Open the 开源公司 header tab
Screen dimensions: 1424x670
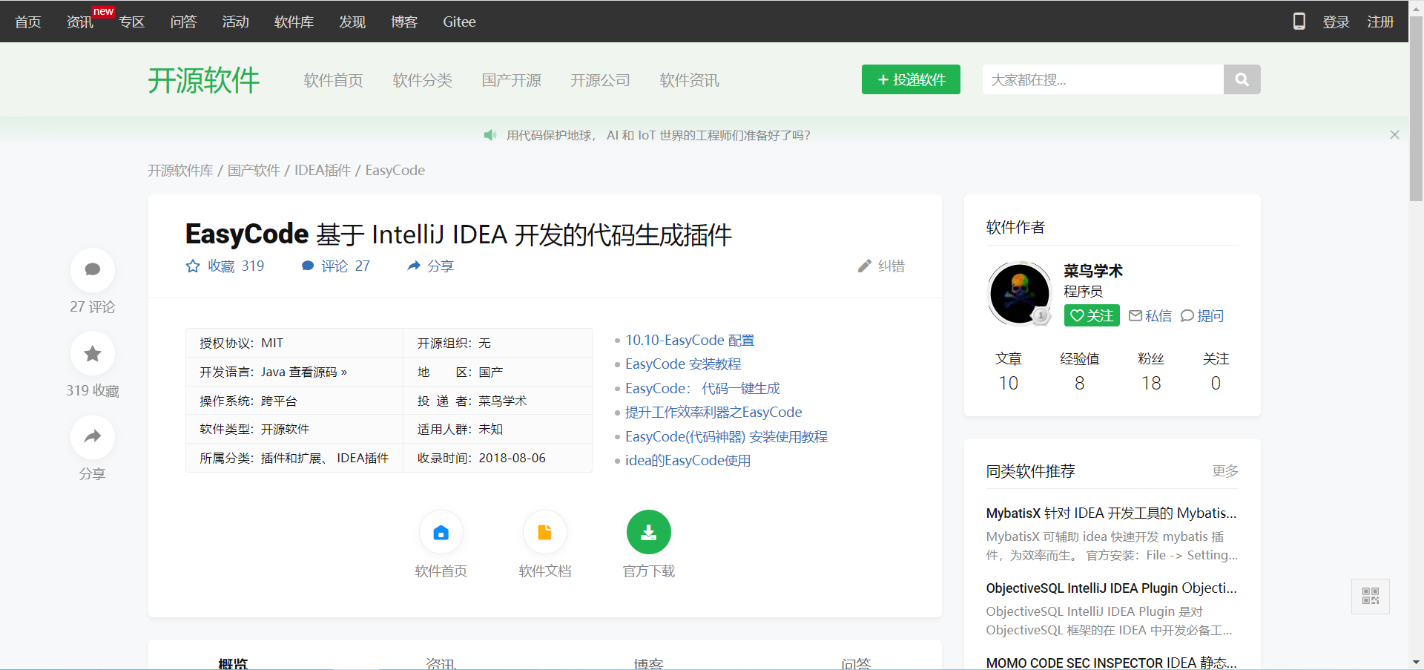601,80
